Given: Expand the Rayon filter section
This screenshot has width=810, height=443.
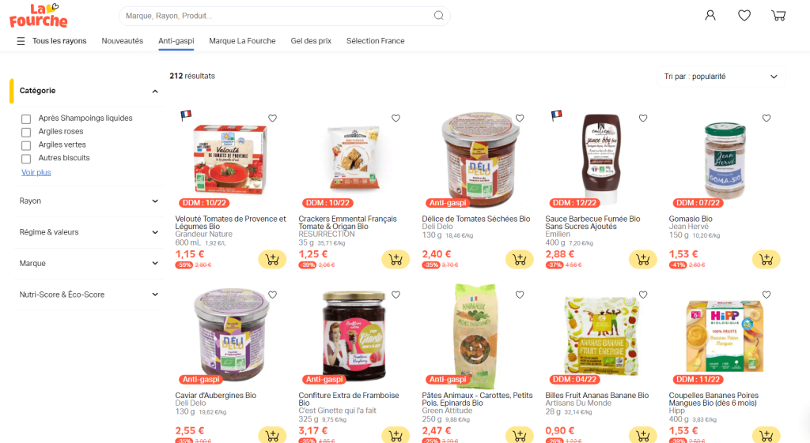Looking at the screenshot, I should click(x=89, y=201).
